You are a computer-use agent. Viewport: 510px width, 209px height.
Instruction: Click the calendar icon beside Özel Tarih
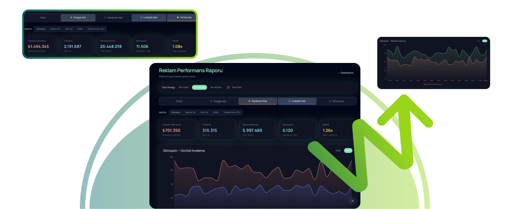pyautogui.click(x=228, y=87)
